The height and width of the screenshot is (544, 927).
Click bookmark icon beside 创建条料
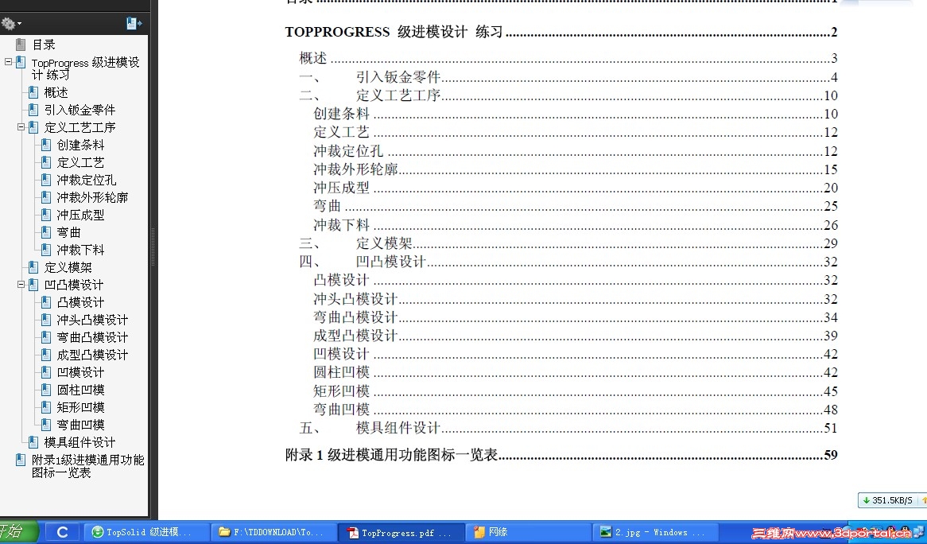pos(46,145)
